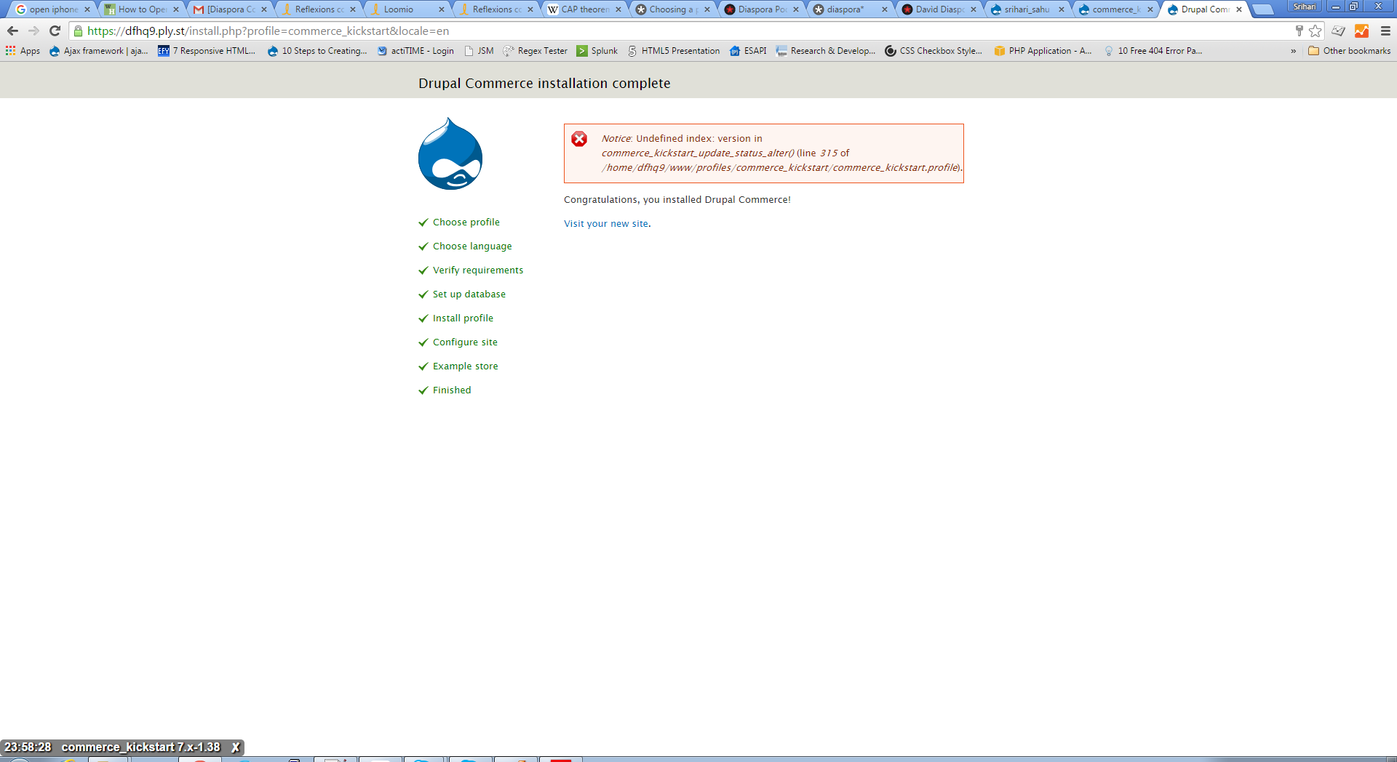This screenshot has width=1397, height=762.
Task: Click the HTTPS padlock icon
Action: click(76, 31)
